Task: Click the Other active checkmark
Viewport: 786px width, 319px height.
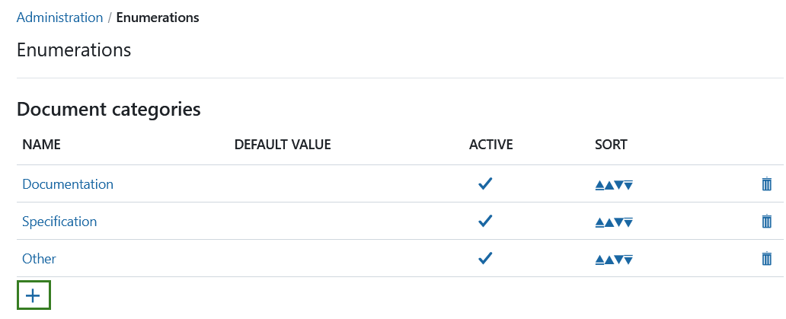Action: [484, 259]
